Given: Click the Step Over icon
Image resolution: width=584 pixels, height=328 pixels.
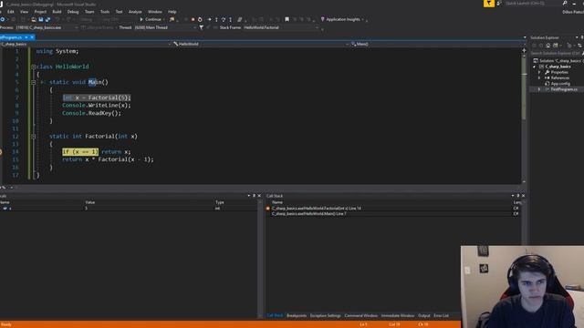Looking at the screenshot, I should 224,19.
